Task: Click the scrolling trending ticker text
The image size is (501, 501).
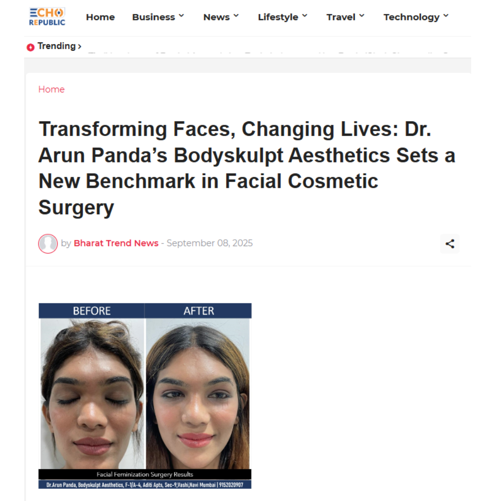Action: [x=269, y=52]
